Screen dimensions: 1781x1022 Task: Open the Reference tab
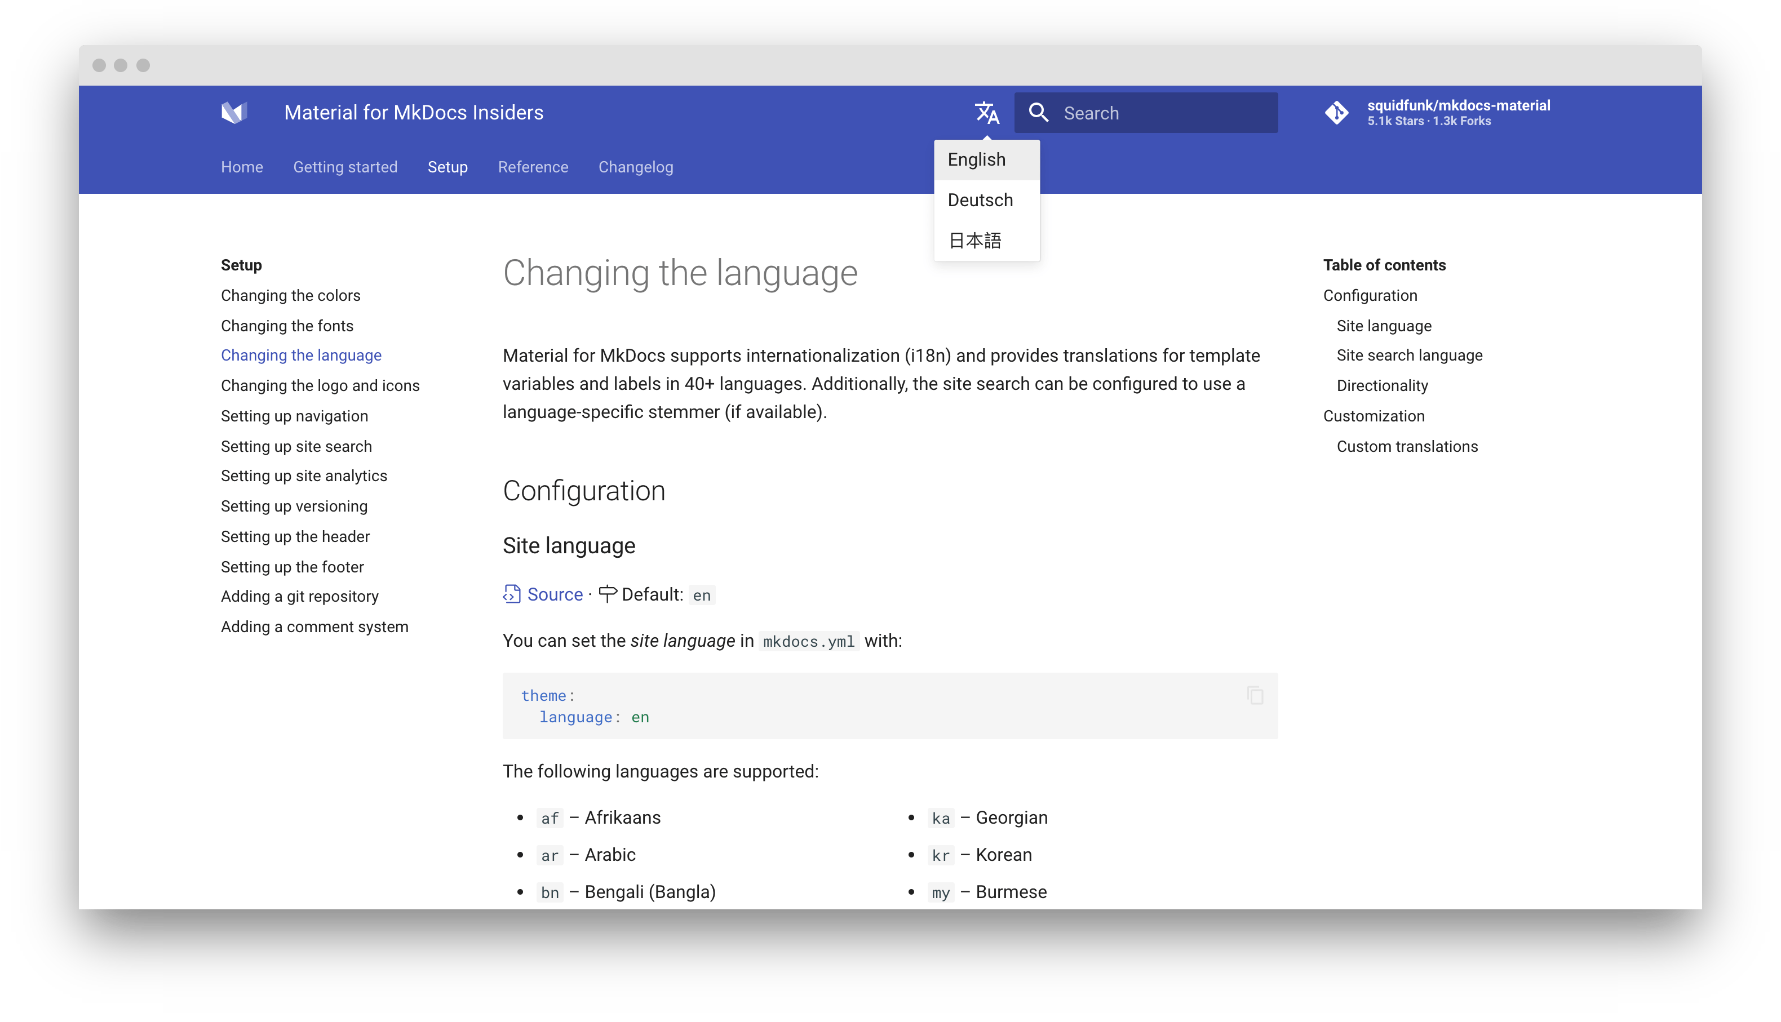tap(534, 167)
